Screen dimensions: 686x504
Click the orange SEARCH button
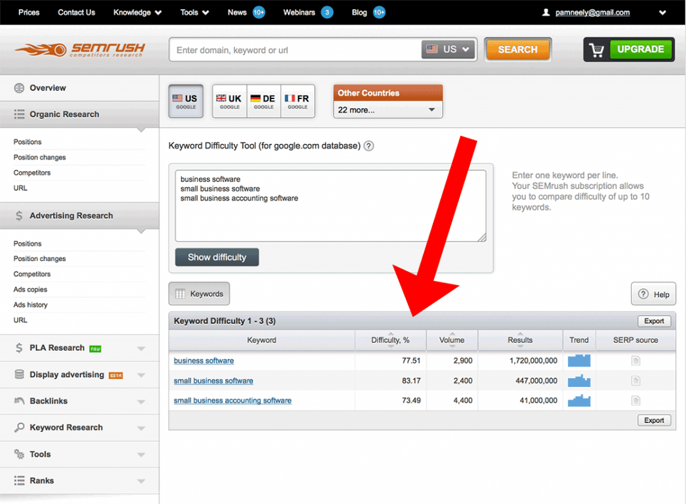518,50
